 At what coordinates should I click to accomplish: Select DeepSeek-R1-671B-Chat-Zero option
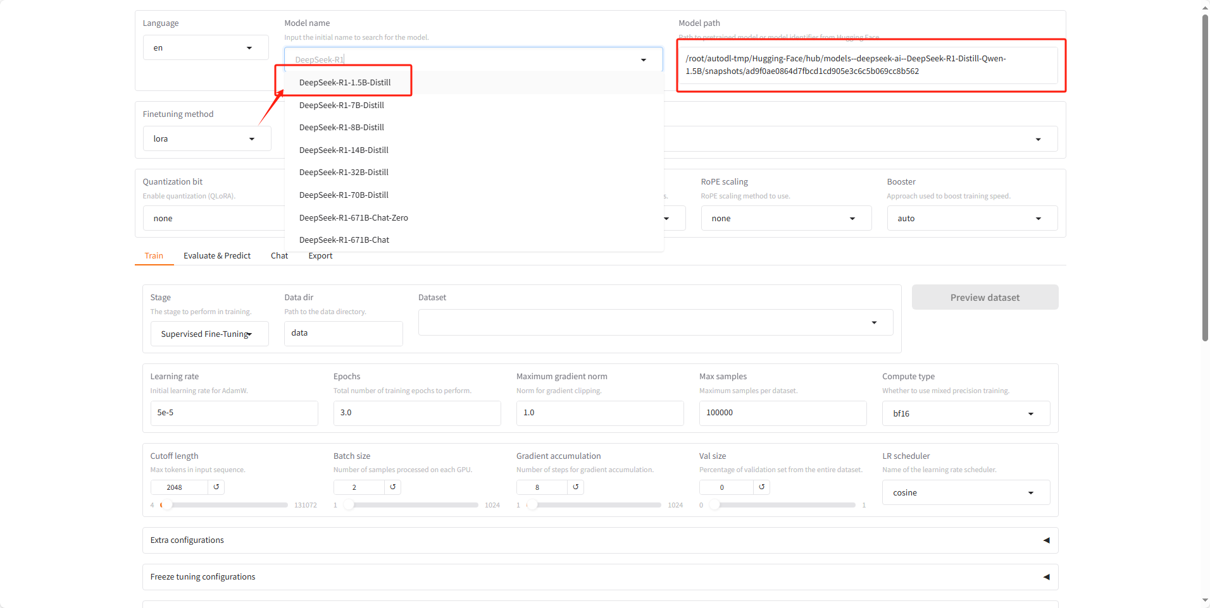pyautogui.click(x=474, y=218)
